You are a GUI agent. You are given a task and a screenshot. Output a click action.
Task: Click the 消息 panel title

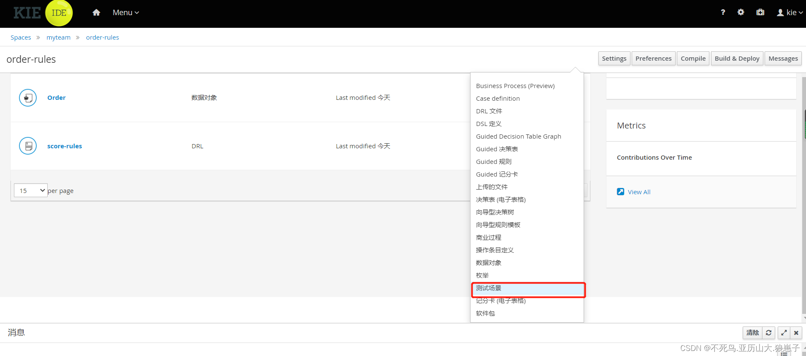[16, 332]
